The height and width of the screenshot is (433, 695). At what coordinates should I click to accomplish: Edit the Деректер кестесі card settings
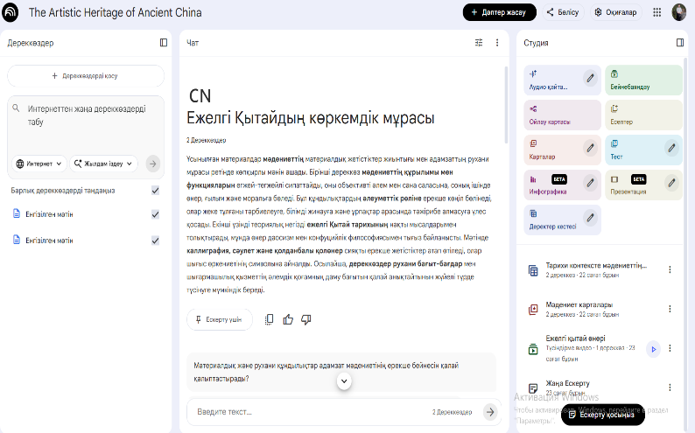click(590, 218)
